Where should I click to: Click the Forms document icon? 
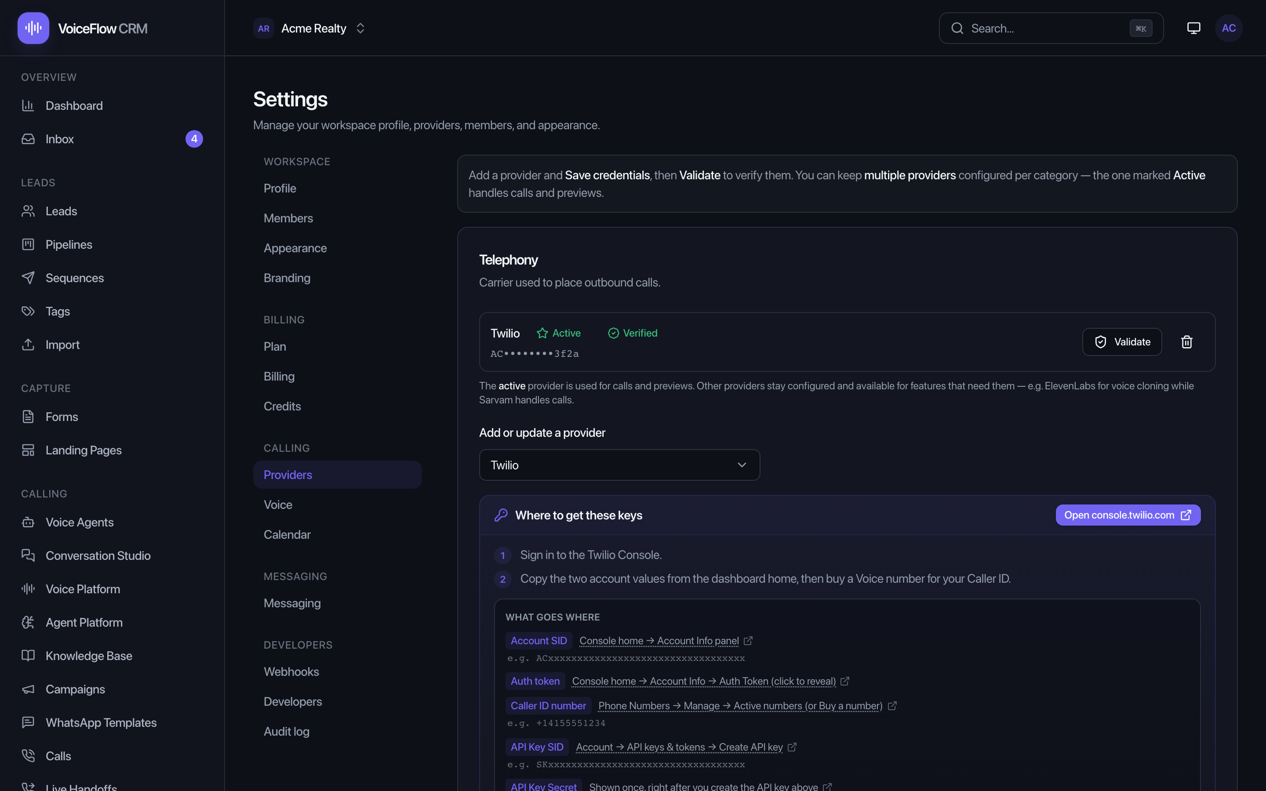(x=28, y=417)
